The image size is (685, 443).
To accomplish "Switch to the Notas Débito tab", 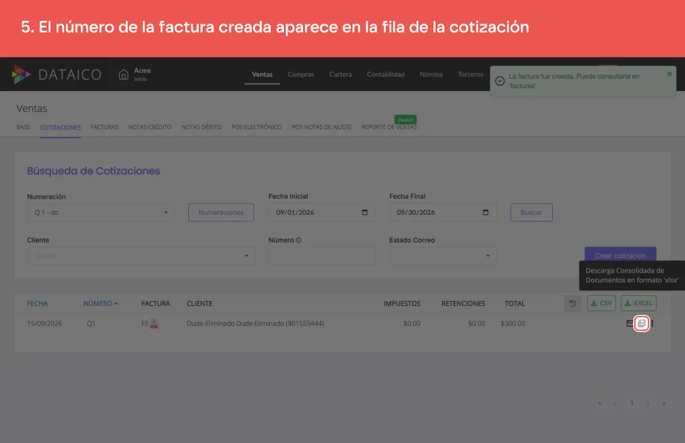I will coord(202,127).
